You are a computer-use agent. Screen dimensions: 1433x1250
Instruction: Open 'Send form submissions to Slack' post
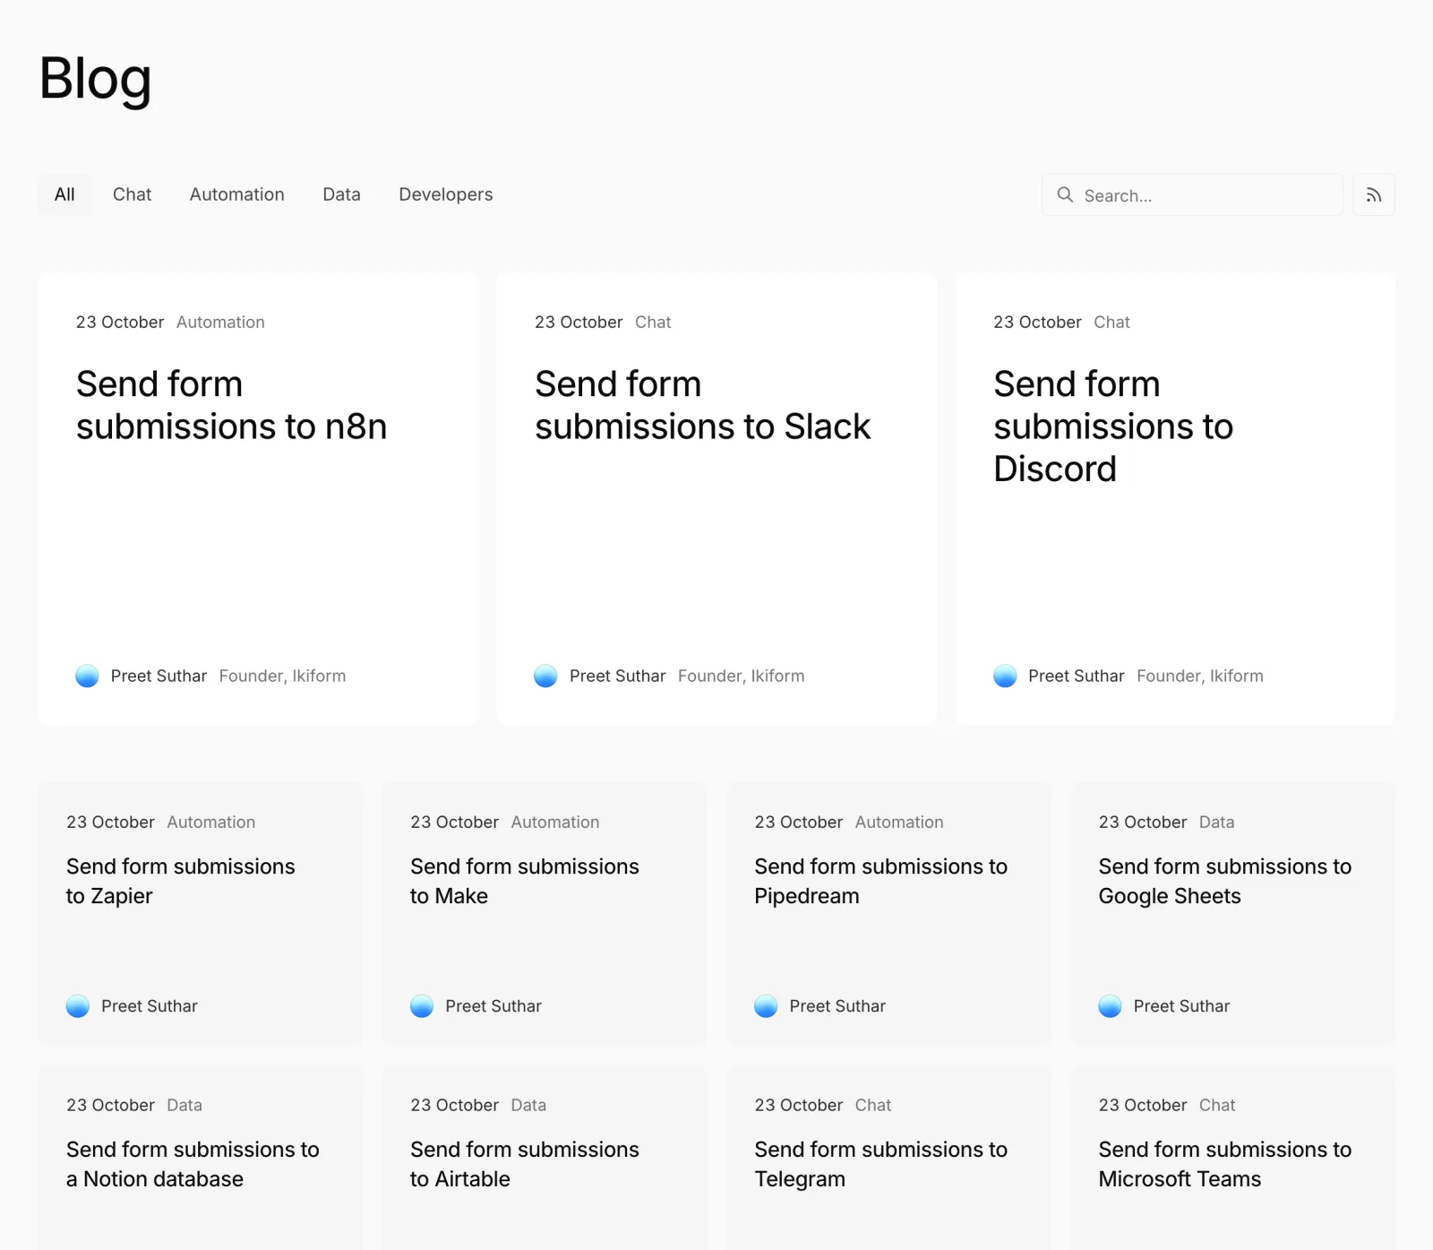702,405
